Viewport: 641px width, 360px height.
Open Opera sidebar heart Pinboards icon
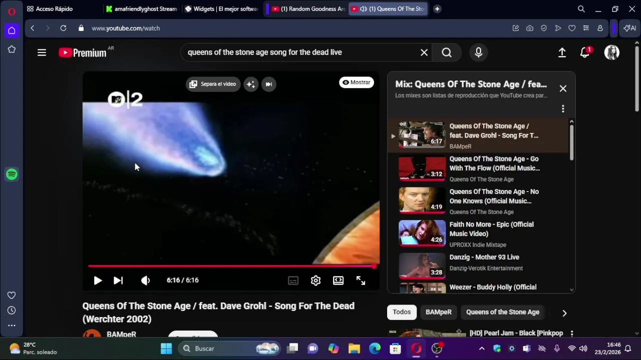(x=12, y=295)
